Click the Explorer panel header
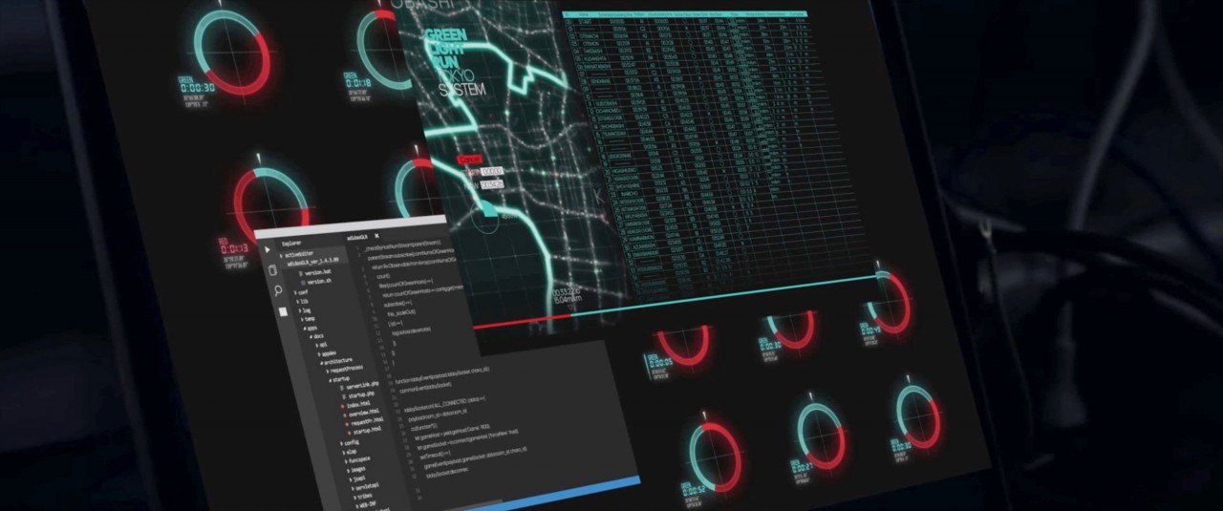The width and height of the screenshot is (1223, 511). [x=290, y=243]
